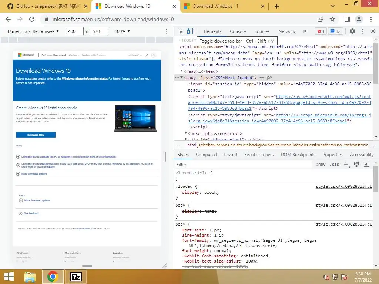Click the muted volume tray icon

[326, 277]
